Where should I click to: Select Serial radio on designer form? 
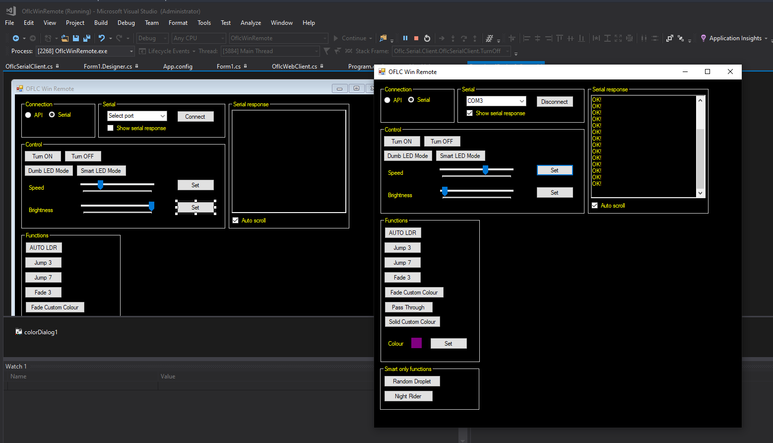click(x=52, y=115)
